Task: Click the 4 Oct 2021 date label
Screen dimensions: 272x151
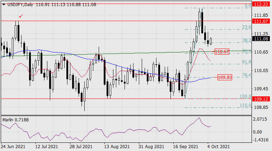Action: [219, 147]
